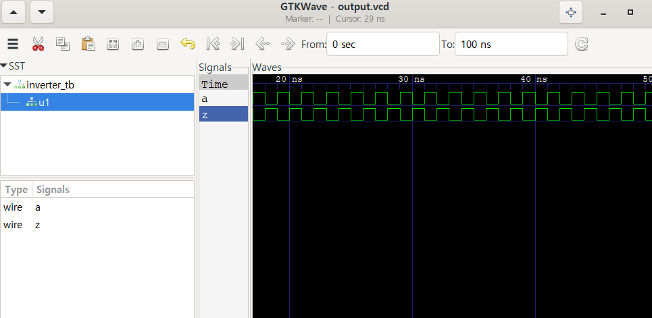Image resolution: width=652 pixels, height=318 pixels.
Task: Click the 40 ns timeline marker
Action: (x=534, y=79)
